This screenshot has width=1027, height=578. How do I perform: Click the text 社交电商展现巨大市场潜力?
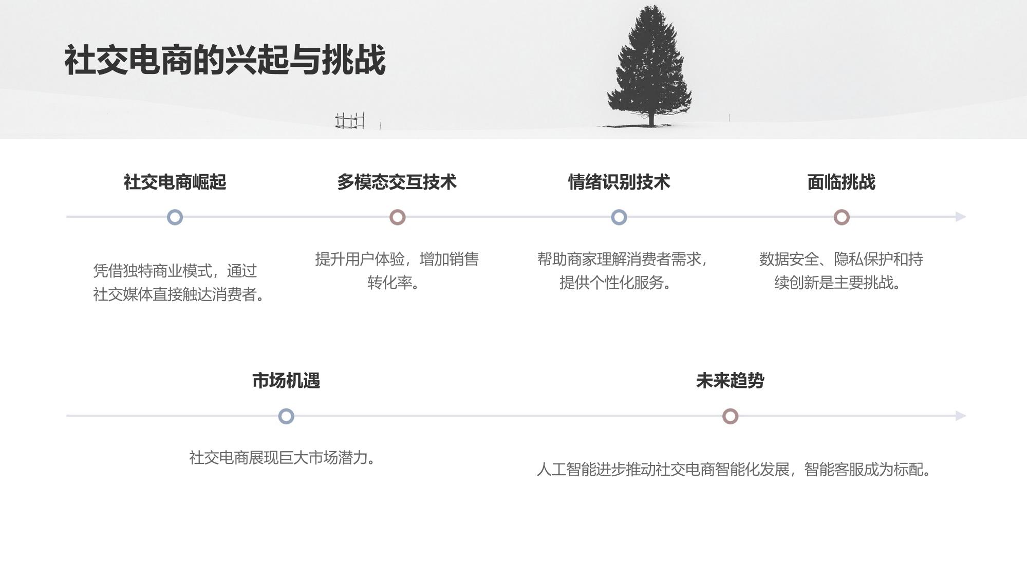pos(283,458)
